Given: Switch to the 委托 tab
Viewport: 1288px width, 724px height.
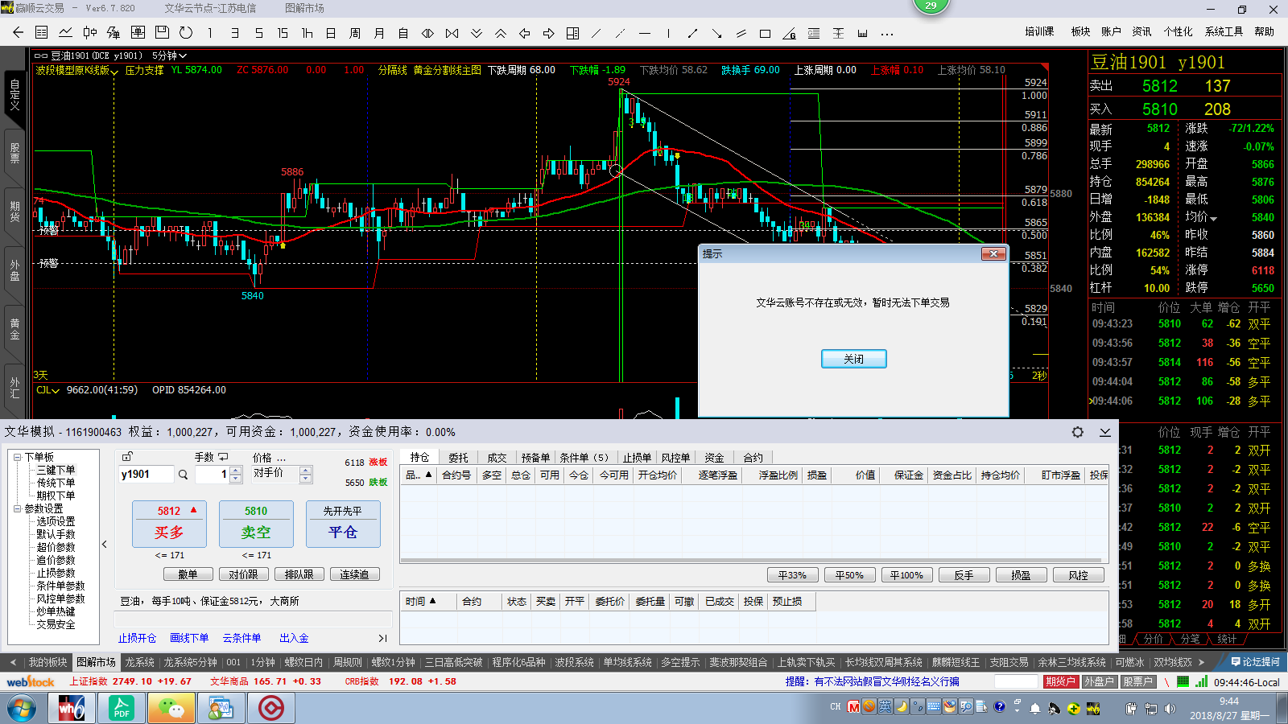Looking at the screenshot, I should [458, 457].
